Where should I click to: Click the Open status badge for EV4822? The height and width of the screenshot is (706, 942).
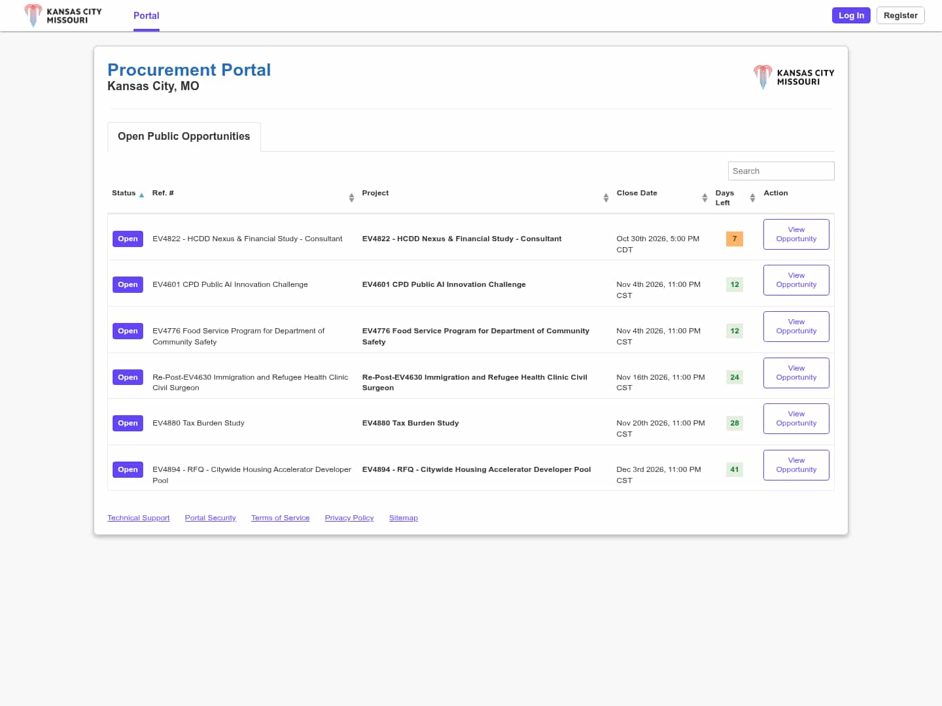pyautogui.click(x=128, y=239)
